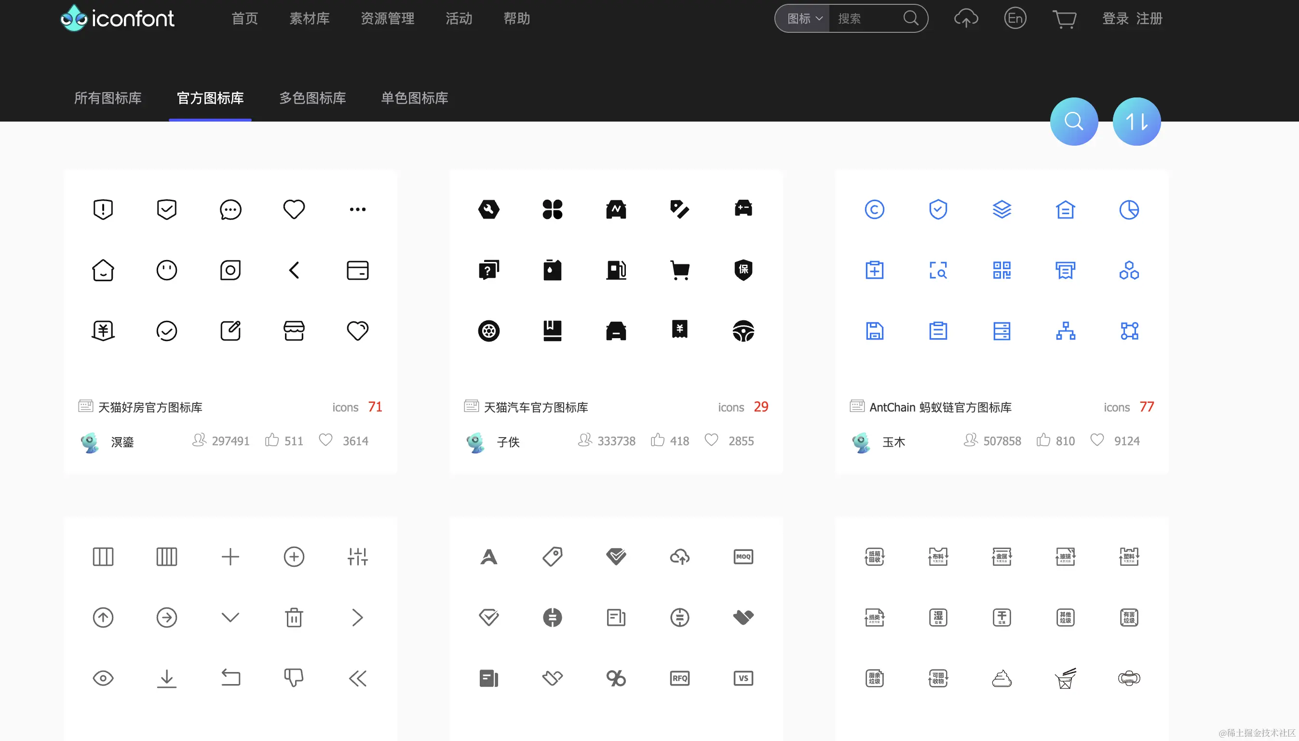Select the copyright C icon in AntChain library
Image resolution: width=1299 pixels, height=741 pixels.
(874, 209)
